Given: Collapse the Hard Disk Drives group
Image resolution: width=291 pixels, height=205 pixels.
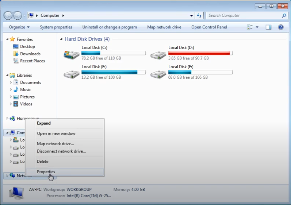Looking at the screenshot, I should [61, 39].
